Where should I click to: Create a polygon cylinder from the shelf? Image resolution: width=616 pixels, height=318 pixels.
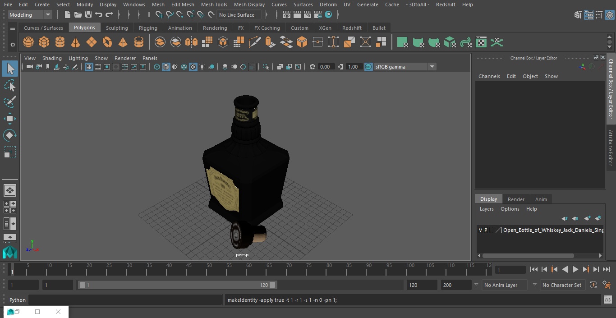60,42
